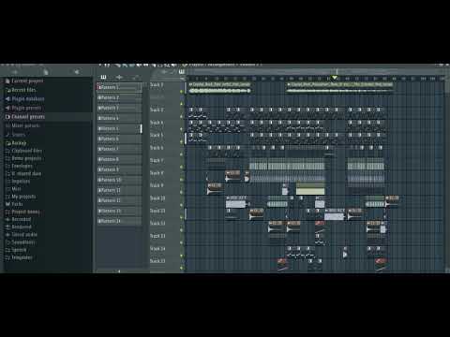Mute Track 7 using its green light
Screen dimensions: 450x337
click(x=182, y=167)
